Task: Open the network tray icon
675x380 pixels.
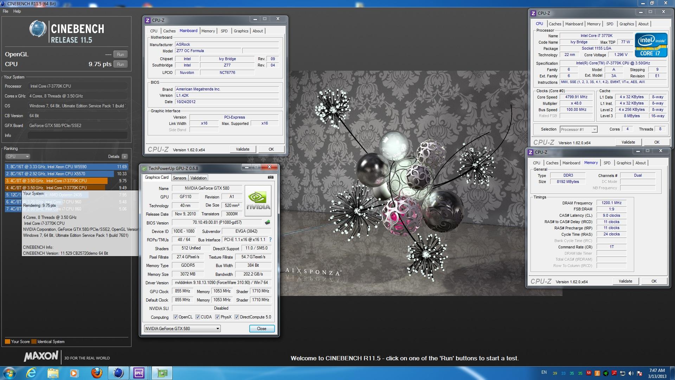Action: 623,373
